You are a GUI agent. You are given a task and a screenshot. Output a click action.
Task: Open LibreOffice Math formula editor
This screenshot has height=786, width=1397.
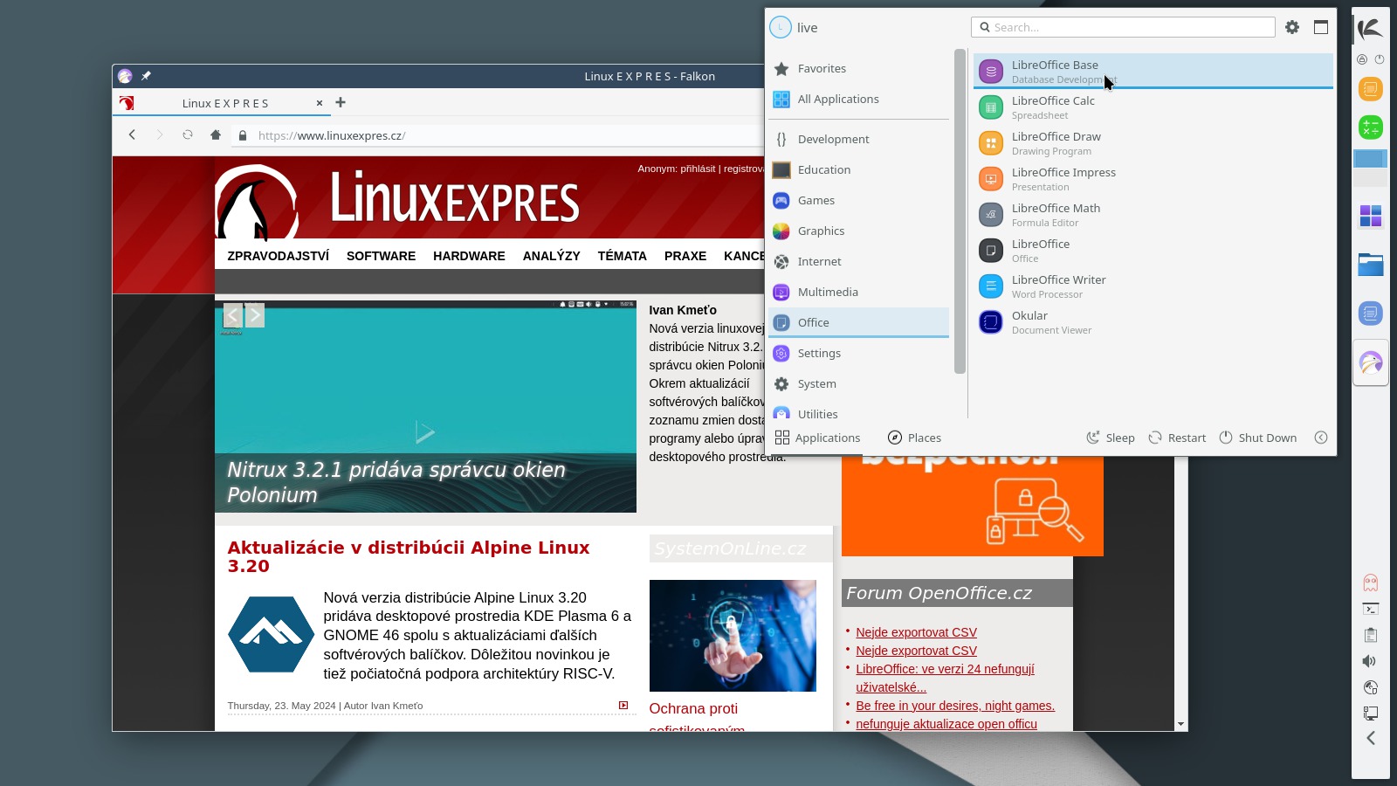click(x=1153, y=215)
